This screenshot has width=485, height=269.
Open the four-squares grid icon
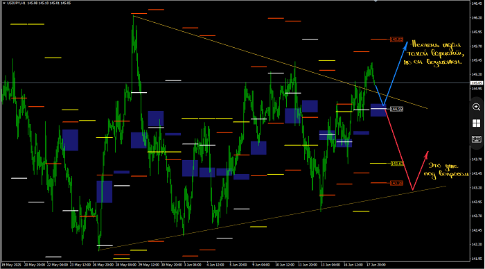[x=477, y=123]
